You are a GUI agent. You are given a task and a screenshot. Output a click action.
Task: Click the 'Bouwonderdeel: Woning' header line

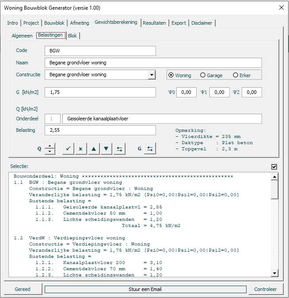[123, 176]
